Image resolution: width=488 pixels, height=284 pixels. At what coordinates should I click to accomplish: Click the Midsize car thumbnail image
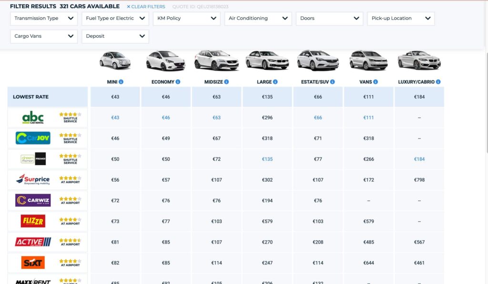pos(216,60)
